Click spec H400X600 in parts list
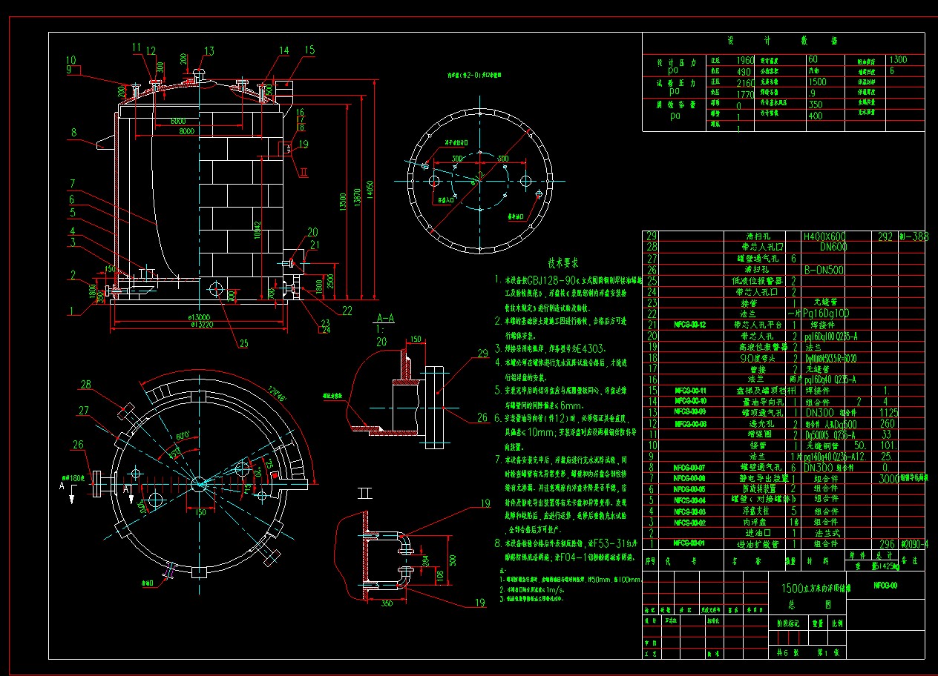This screenshot has width=938, height=676. tap(825, 236)
